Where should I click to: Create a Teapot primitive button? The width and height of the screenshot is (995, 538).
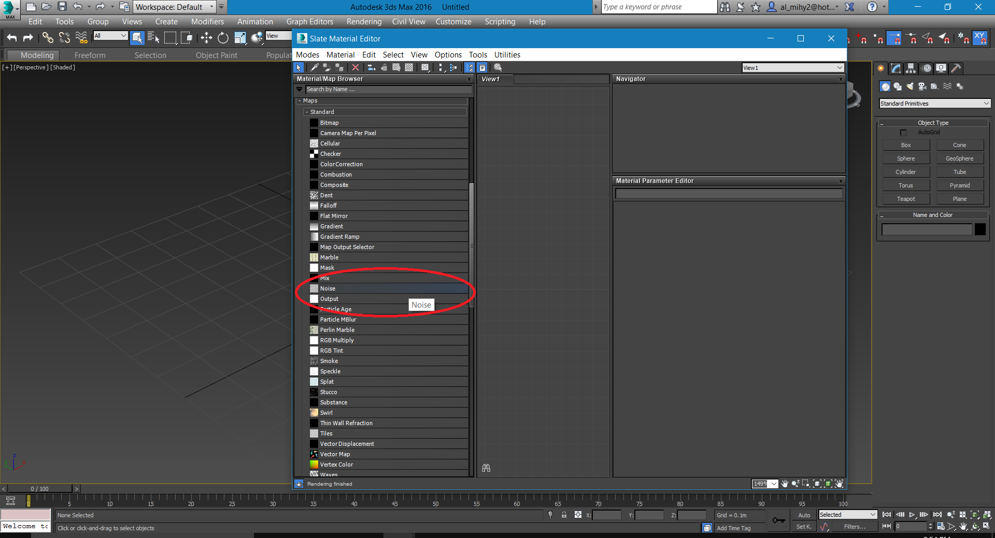[x=906, y=199]
